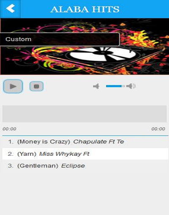Click the total duration 00:00 label
This screenshot has width=169, height=215.
158,129
